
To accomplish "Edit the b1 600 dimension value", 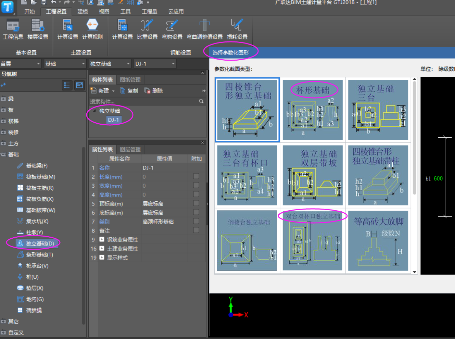I will (x=438, y=178).
